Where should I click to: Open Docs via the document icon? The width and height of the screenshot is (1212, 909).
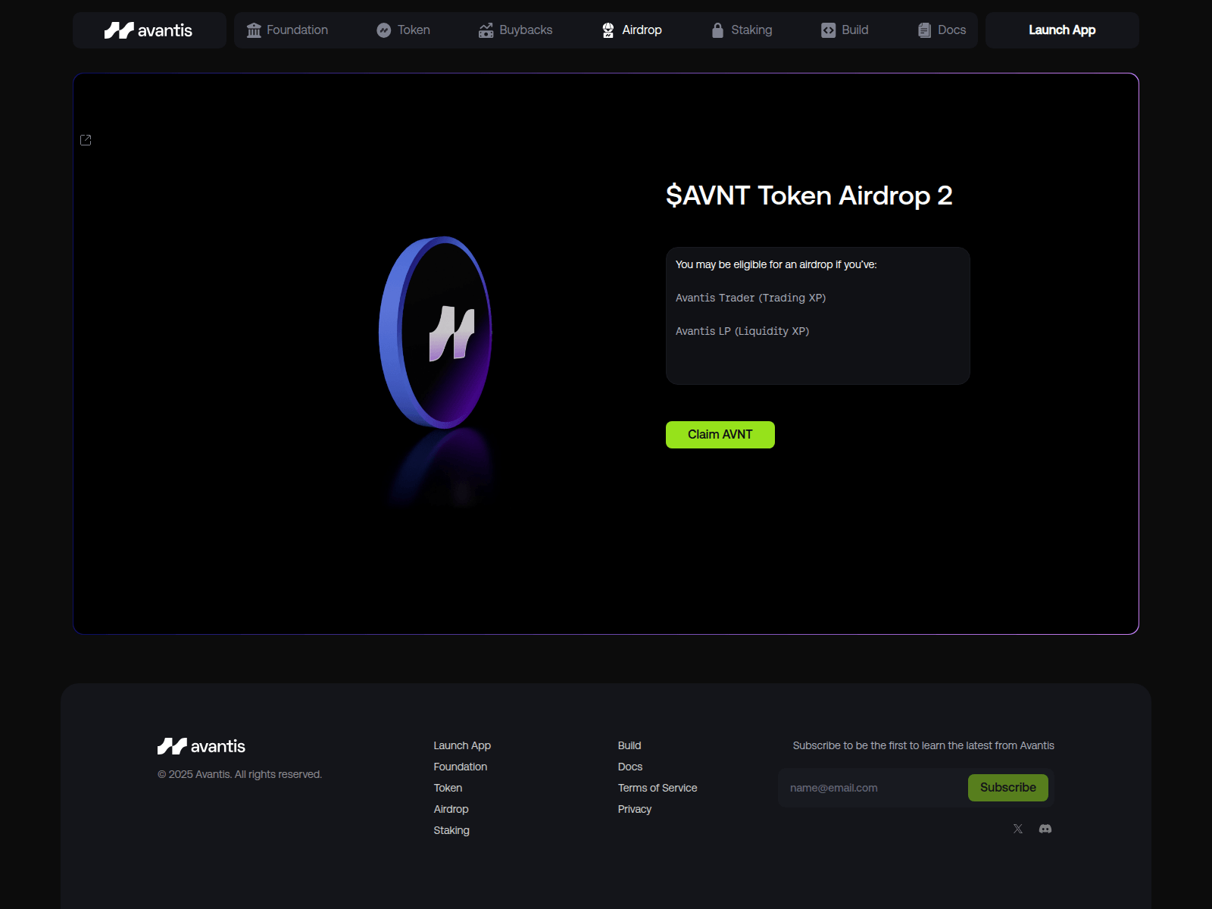point(923,30)
